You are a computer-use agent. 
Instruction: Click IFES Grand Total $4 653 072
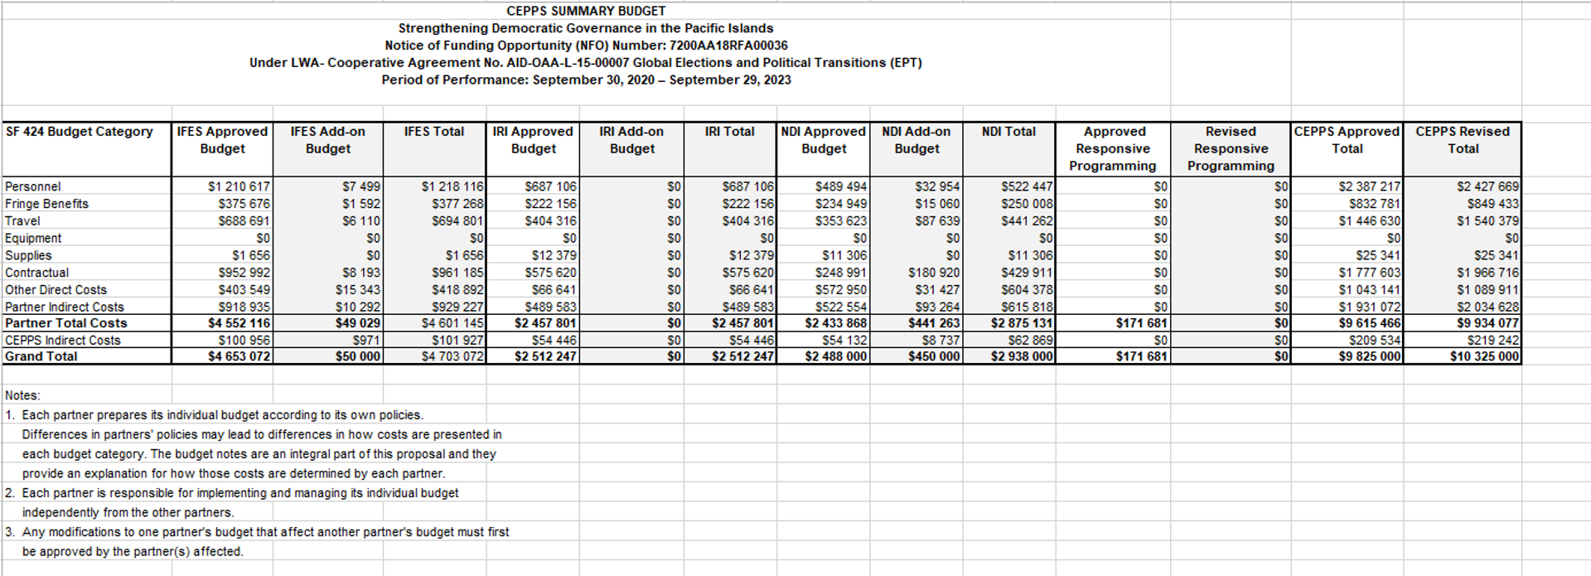[x=239, y=356]
